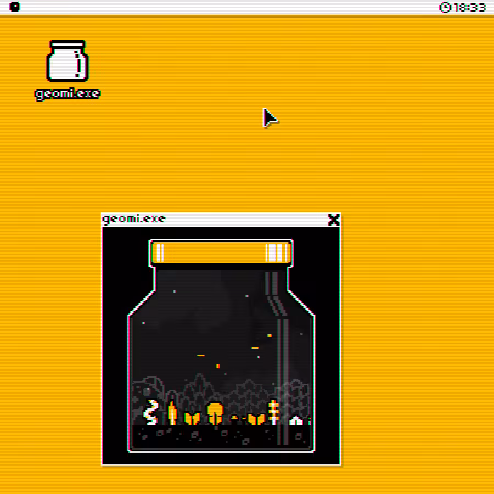Tap the small orange mound sprout

tap(235, 418)
